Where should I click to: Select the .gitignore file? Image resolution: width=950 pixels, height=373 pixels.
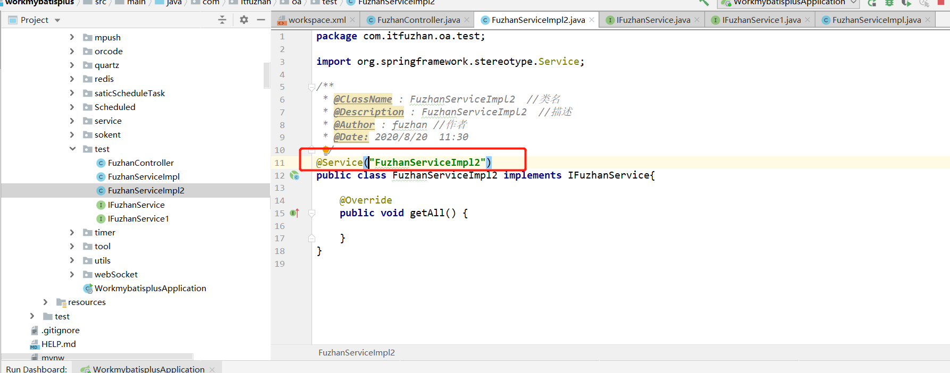(x=60, y=330)
